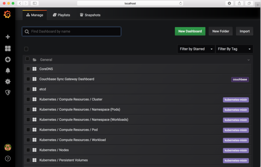
Task: Open the Create plus menu icon
Action: (8, 37)
